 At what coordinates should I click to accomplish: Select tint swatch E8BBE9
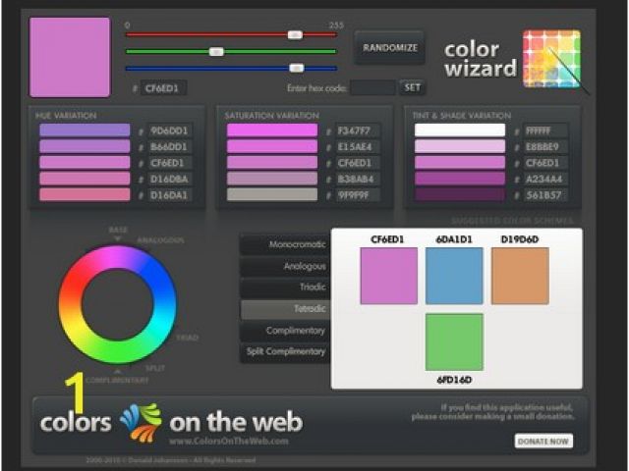460,146
